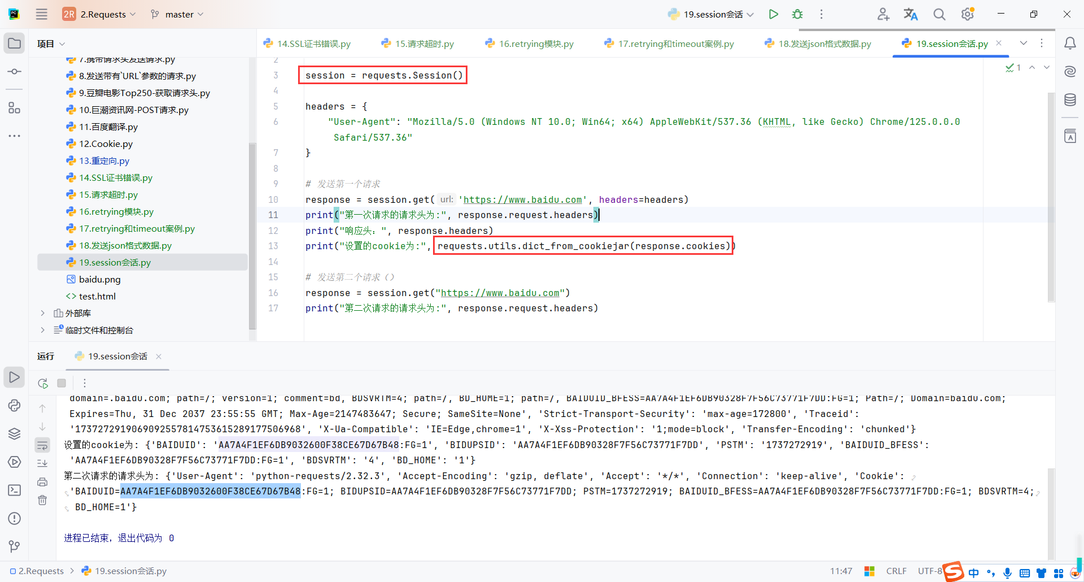Open the master branch dropdown

(177, 14)
